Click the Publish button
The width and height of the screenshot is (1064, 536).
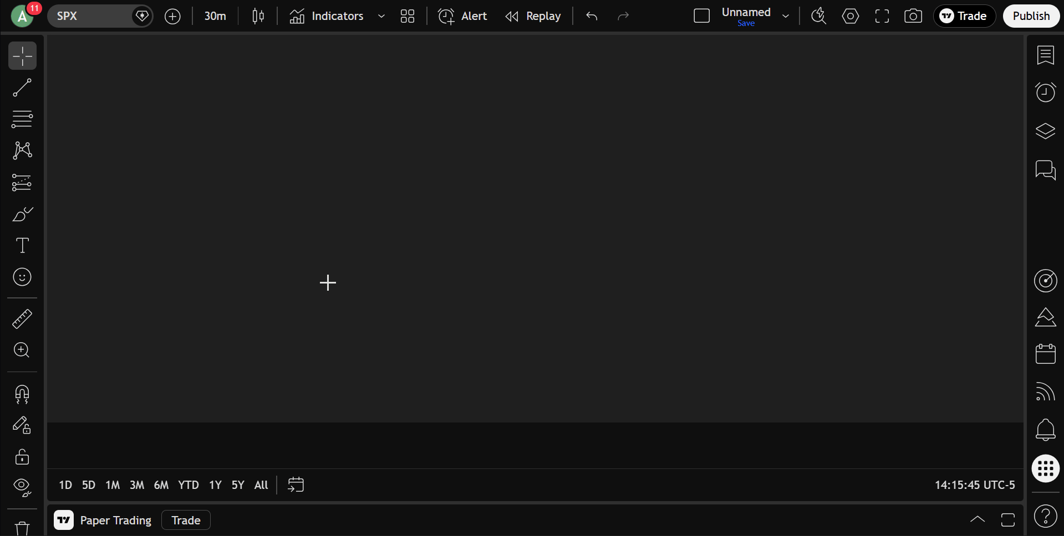click(1031, 16)
